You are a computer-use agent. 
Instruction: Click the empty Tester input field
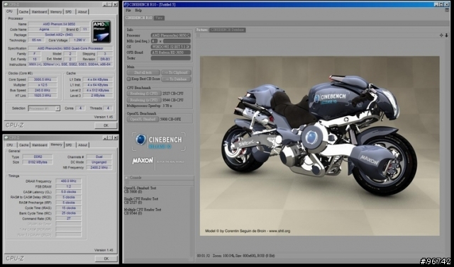pos(170,58)
